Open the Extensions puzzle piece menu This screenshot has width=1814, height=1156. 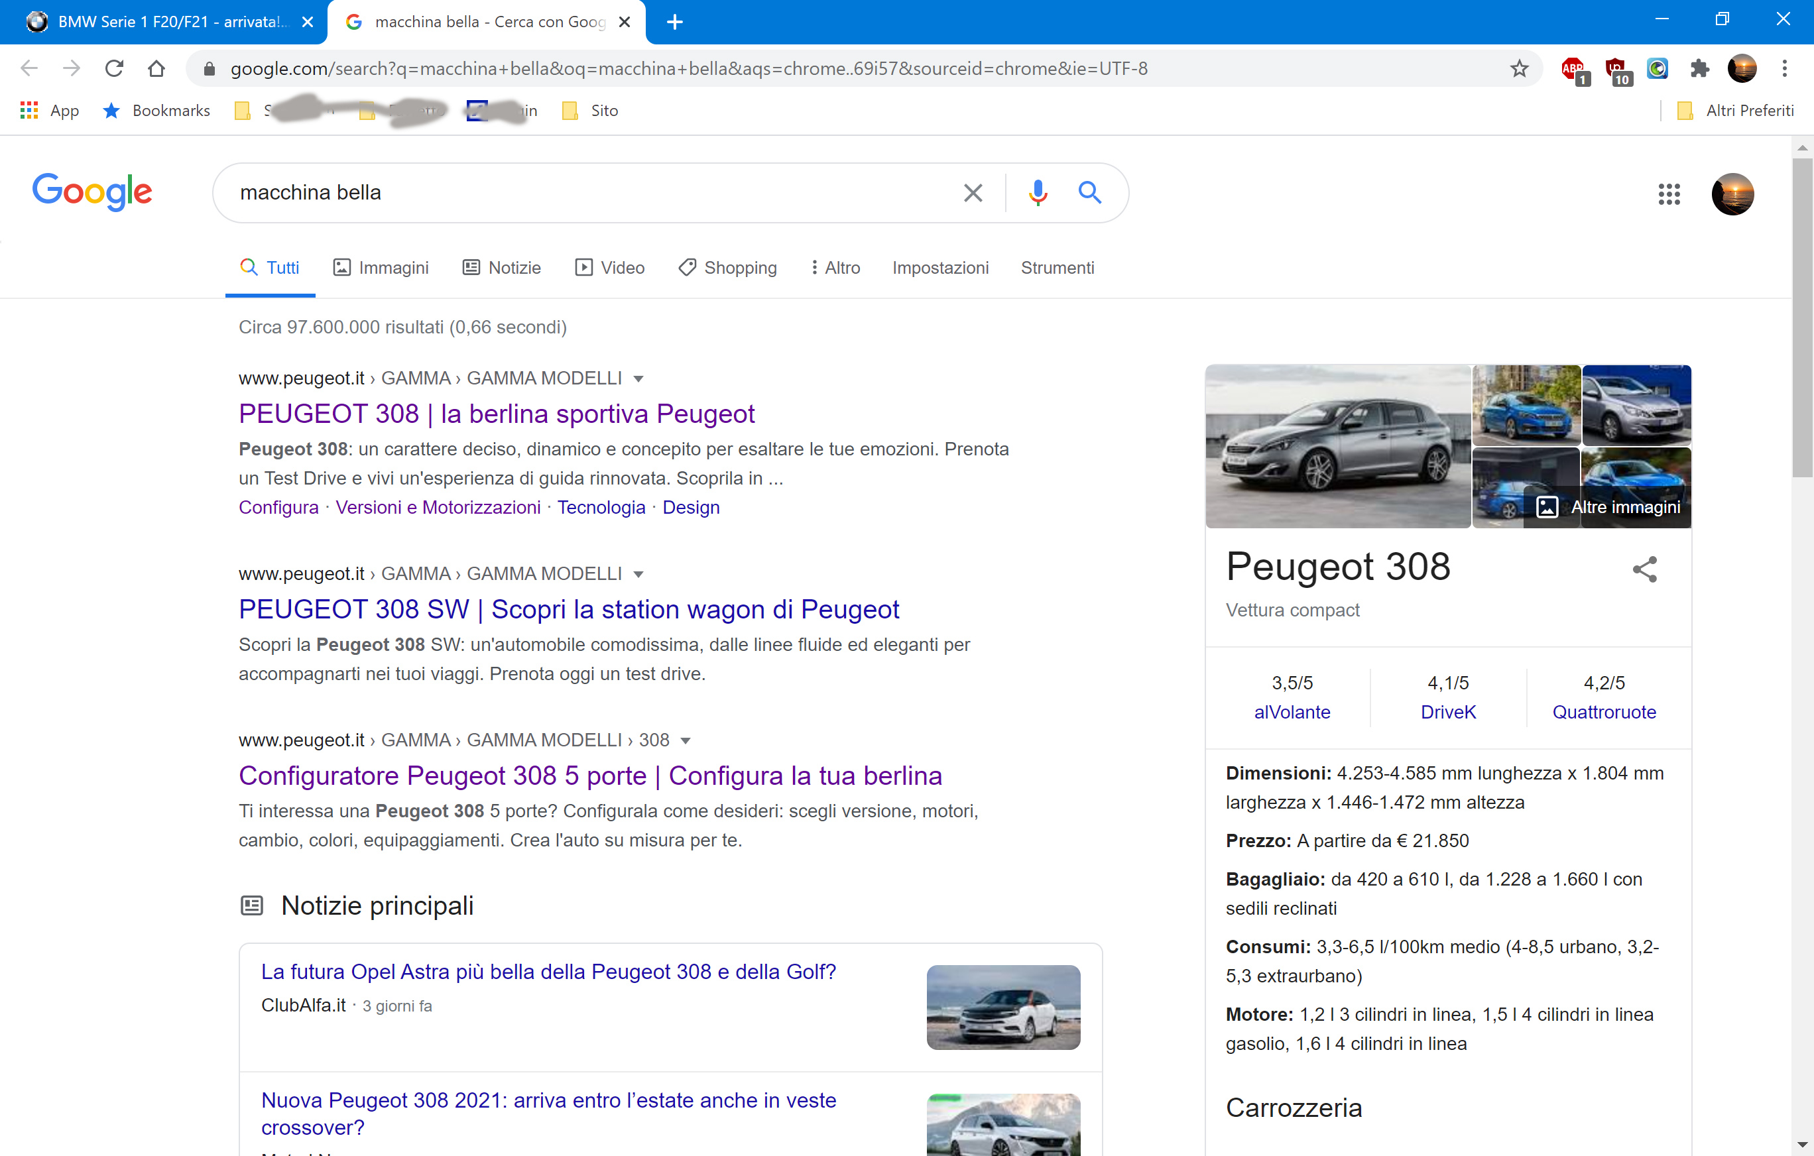1699,68
